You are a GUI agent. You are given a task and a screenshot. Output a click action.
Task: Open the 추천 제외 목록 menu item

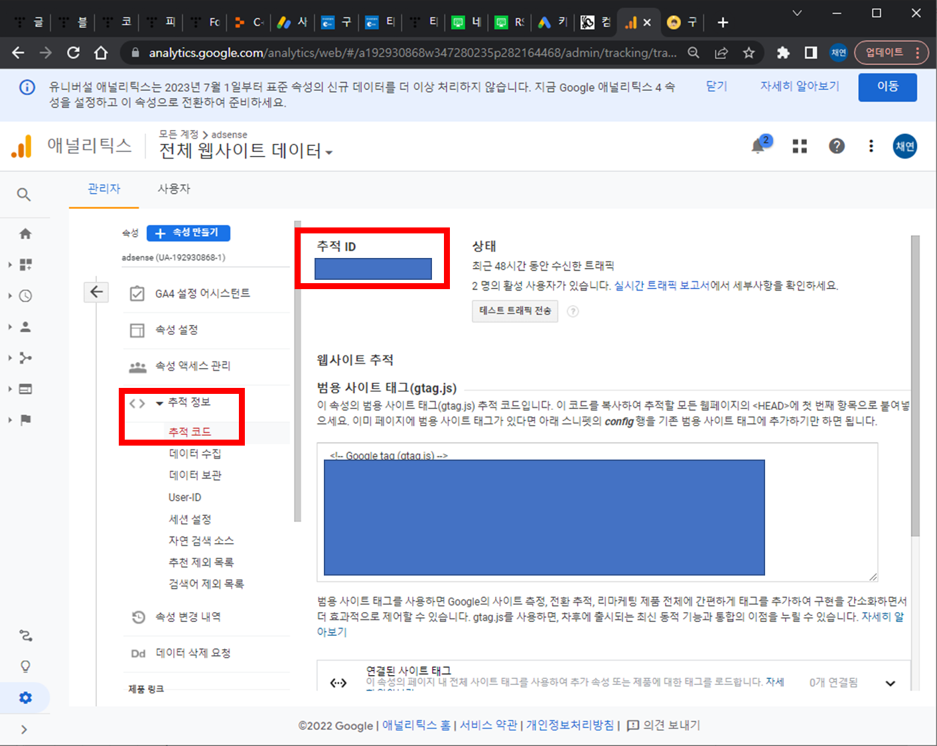coord(201,562)
